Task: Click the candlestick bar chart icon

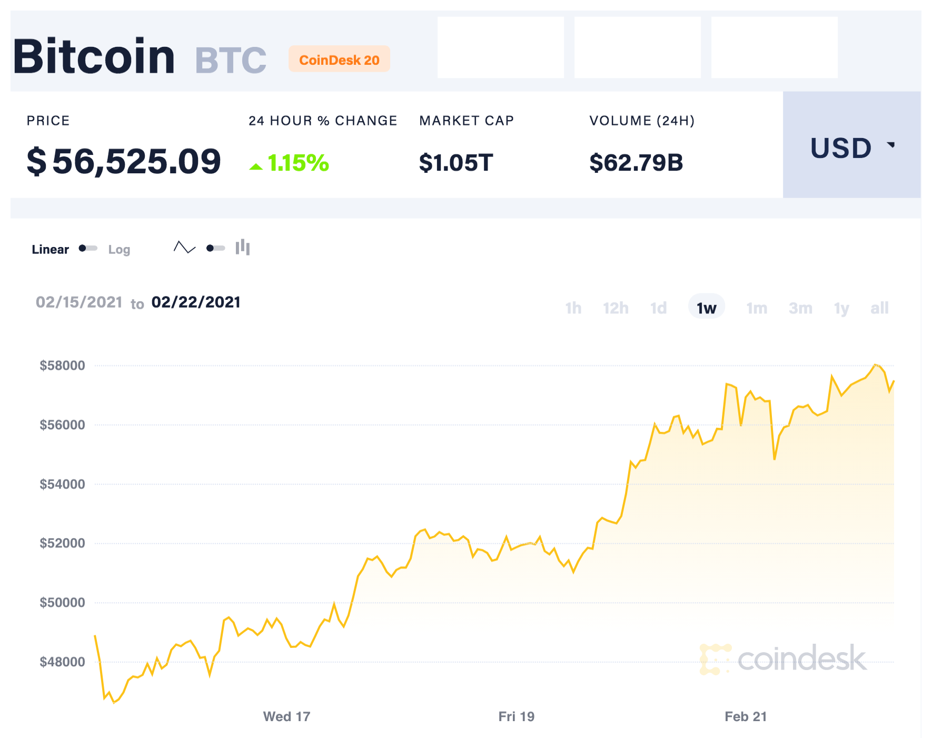Action: 243,247
